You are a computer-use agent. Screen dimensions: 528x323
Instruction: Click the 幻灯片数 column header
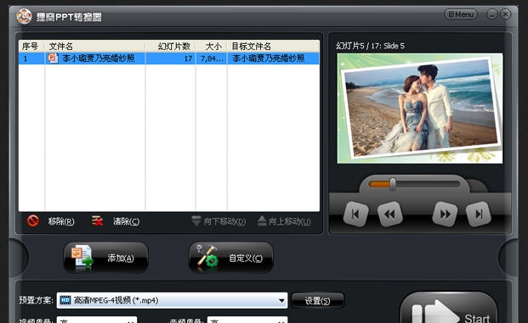coord(170,46)
